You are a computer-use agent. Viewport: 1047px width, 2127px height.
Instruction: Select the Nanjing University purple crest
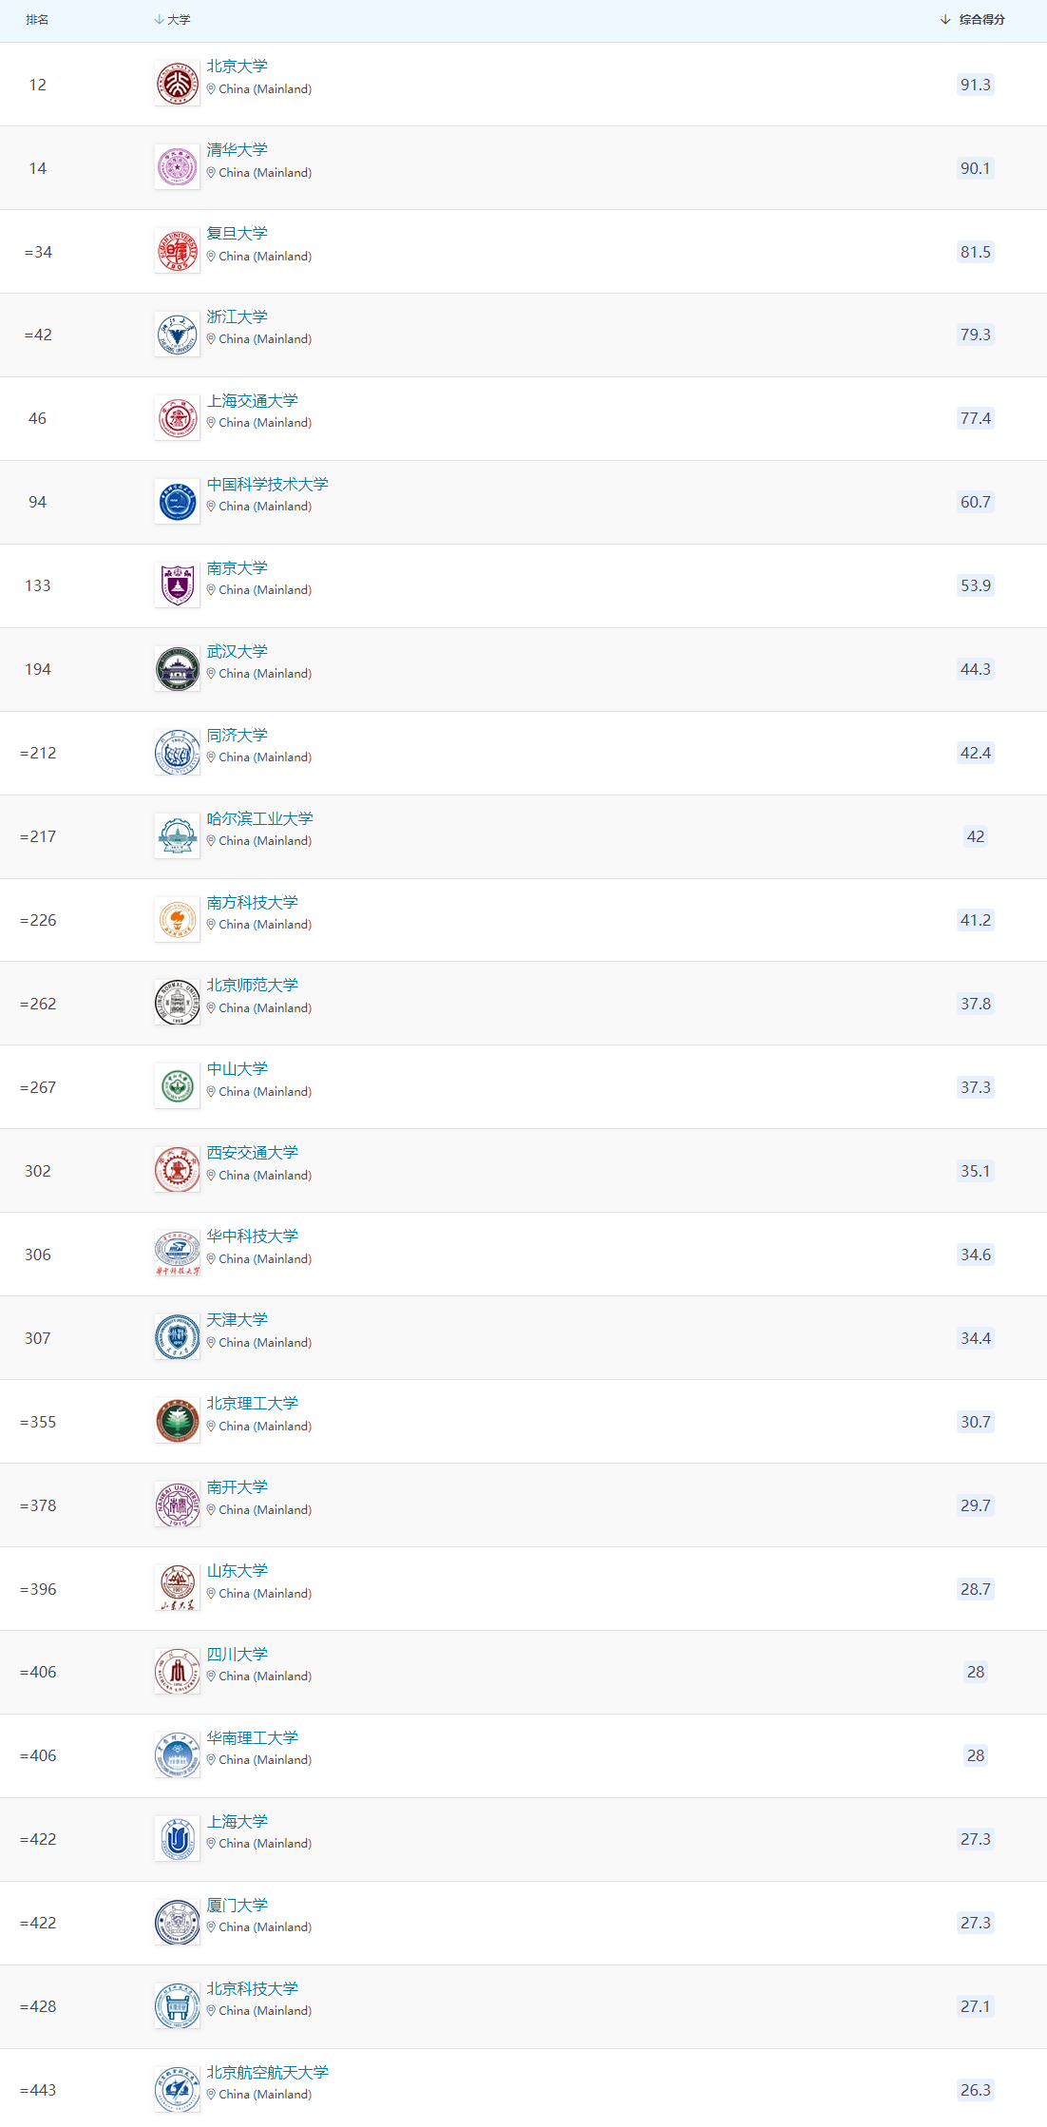tap(178, 585)
